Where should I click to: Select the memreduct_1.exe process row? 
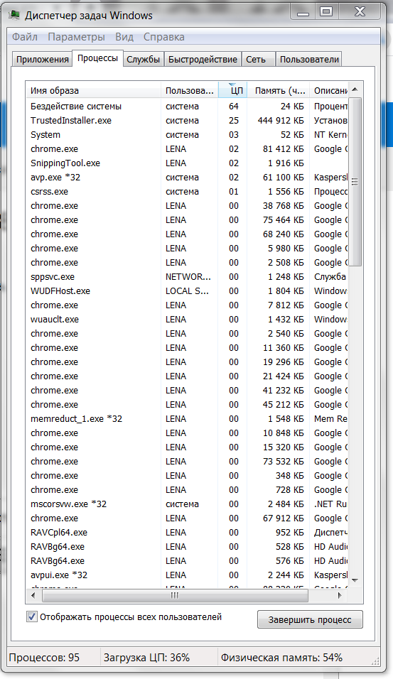pyautogui.click(x=187, y=419)
